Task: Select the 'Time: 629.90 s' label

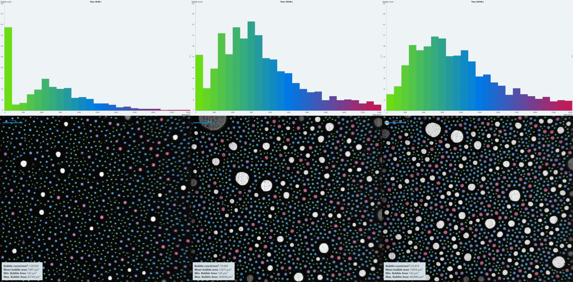Action: (477, 2)
